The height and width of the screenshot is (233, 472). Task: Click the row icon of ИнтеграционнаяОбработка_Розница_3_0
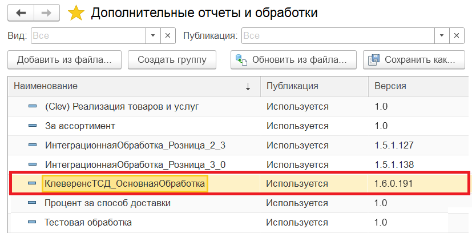click(33, 164)
